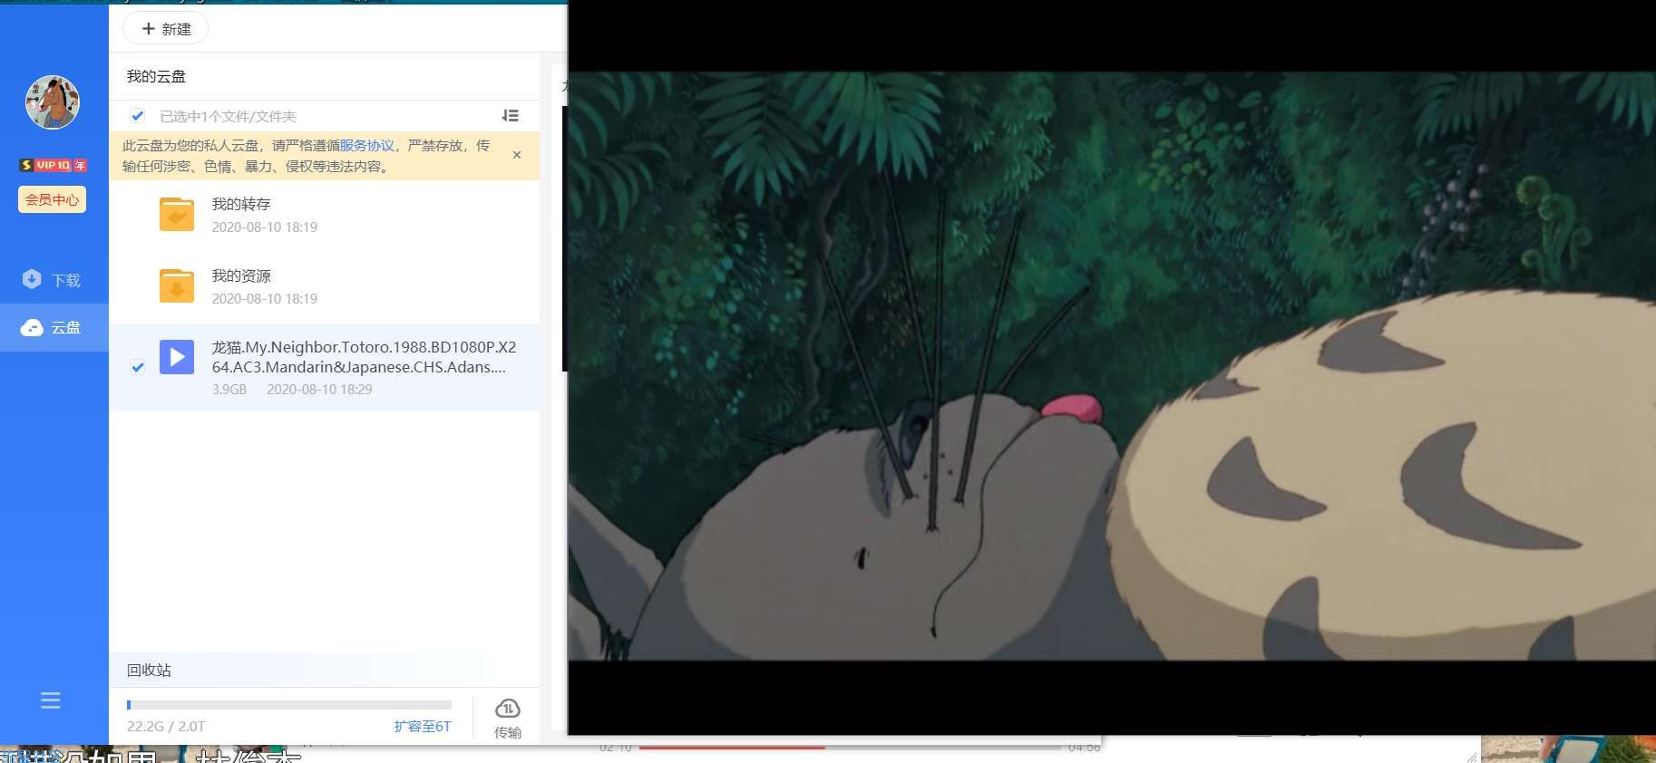Select the 龙猫.My.Neighbor.Totoro file name
1656x763 pixels.
point(364,357)
